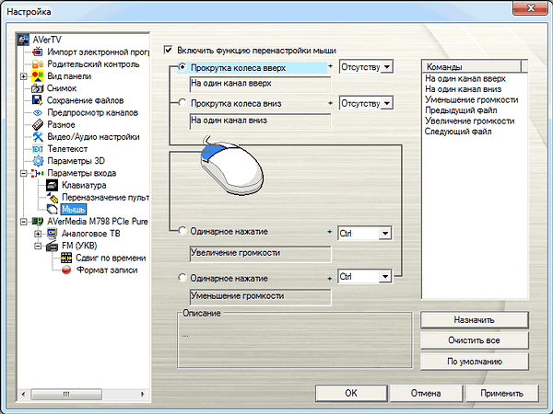Click the 'Отмена' button
The height and width of the screenshot is (414, 553).
coord(426,393)
